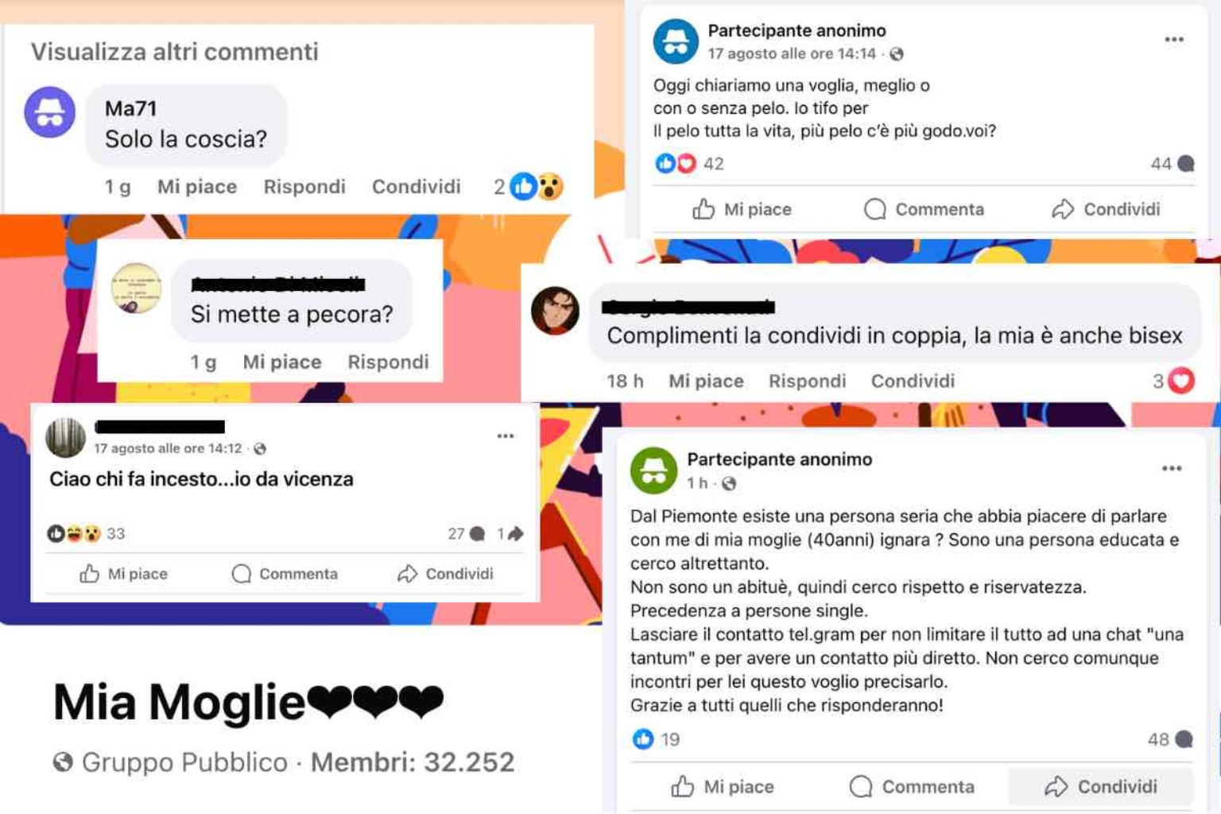Open the 44 comments count on pelo post
The height and width of the screenshot is (814, 1221).
(1173, 164)
